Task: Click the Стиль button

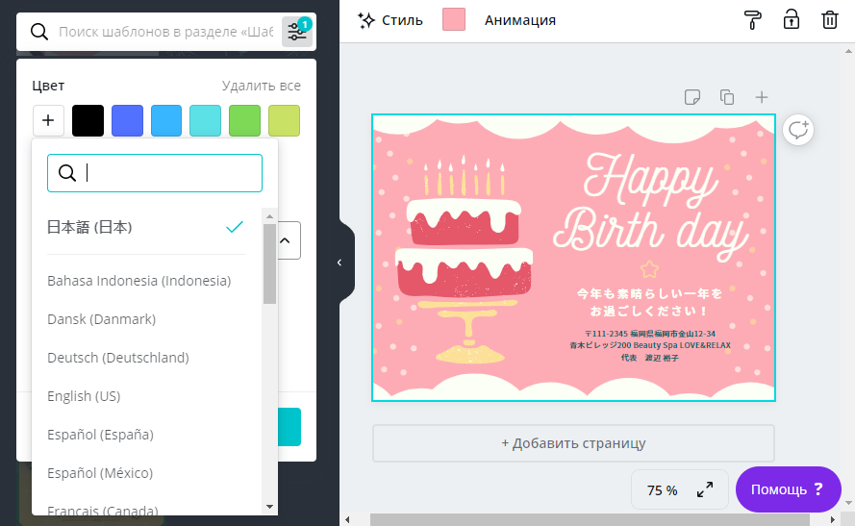Action: [x=390, y=20]
